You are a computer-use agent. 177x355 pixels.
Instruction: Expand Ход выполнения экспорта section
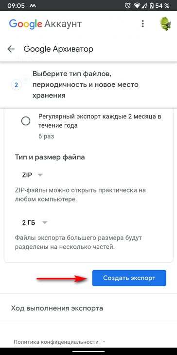tap(88, 308)
